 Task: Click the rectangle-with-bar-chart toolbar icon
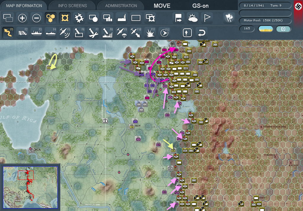point(107,18)
